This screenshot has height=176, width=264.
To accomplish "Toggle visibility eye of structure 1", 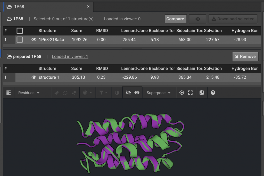I will coord(34,77).
